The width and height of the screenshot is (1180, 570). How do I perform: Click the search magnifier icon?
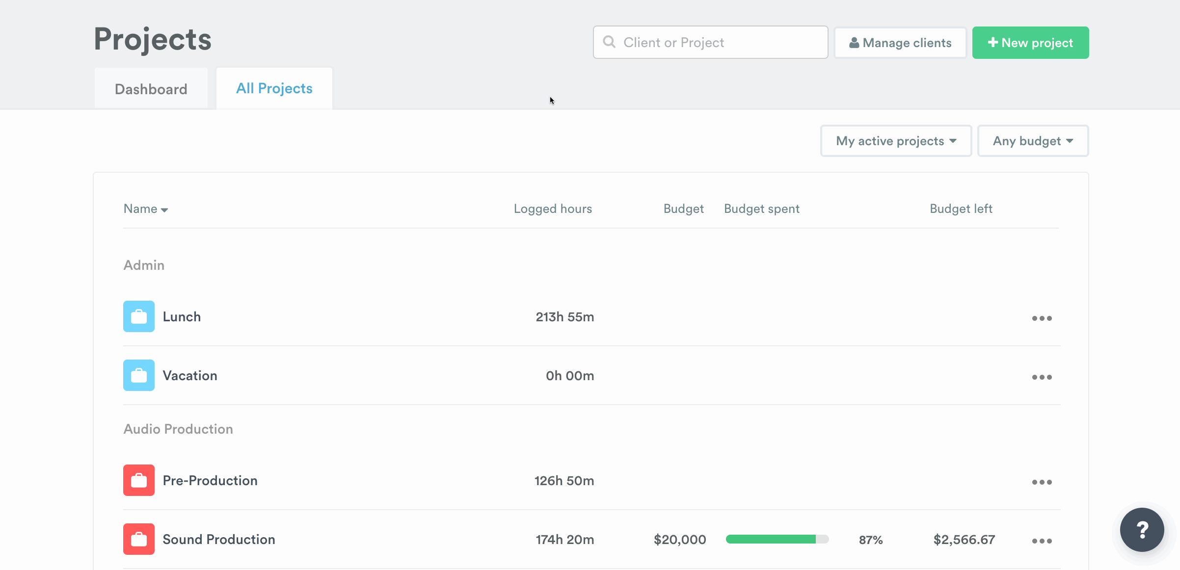click(609, 42)
